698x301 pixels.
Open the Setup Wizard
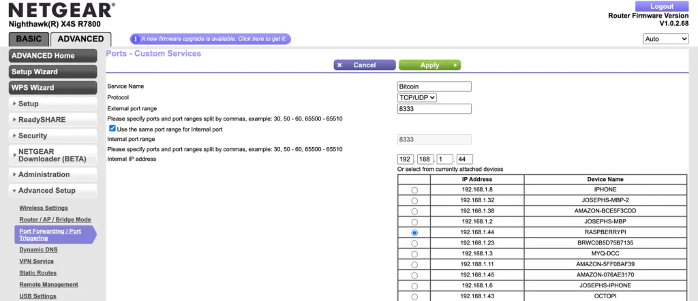[53, 72]
